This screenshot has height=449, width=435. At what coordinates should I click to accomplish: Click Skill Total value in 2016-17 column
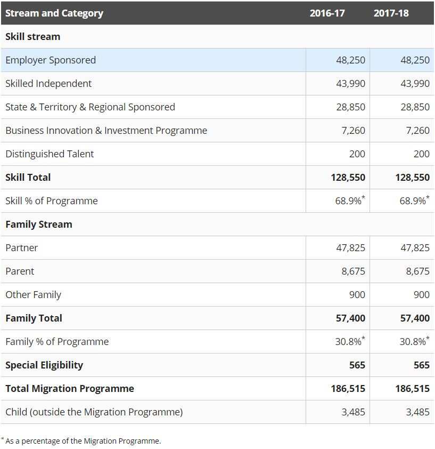348,177
